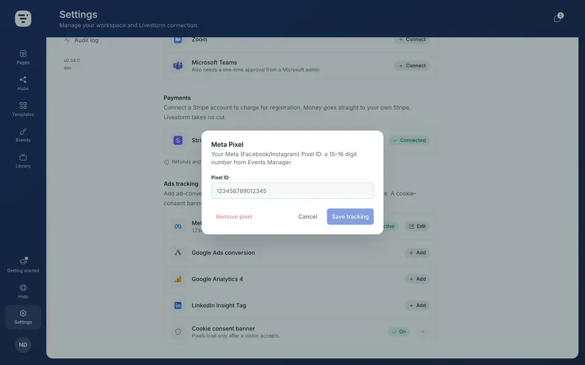The width and height of the screenshot is (585, 365).
Task: Click the Cookie consent banner label
Action: pyautogui.click(x=223, y=328)
